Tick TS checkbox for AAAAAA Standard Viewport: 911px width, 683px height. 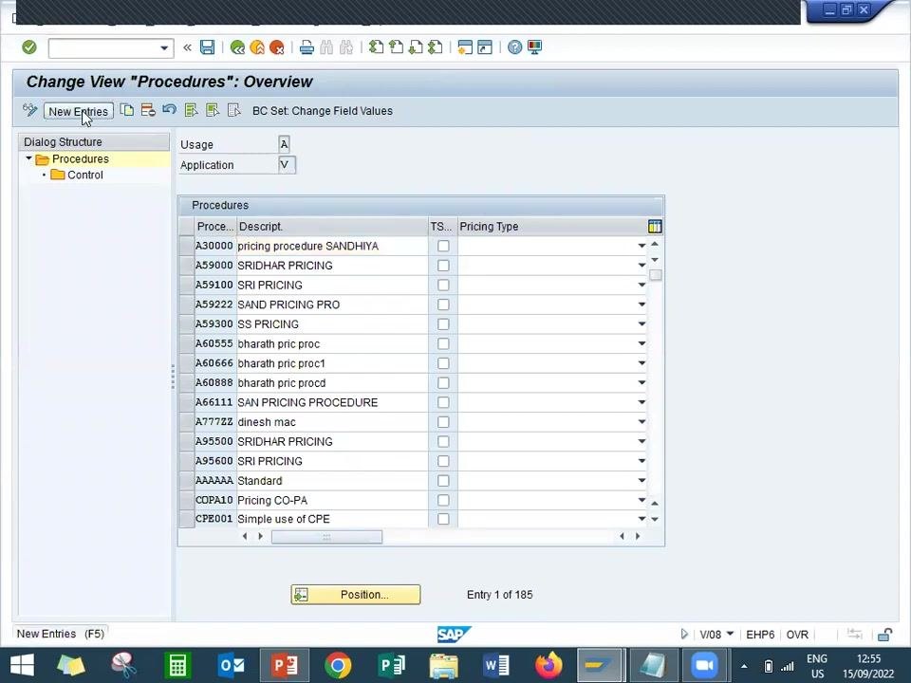pos(443,481)
